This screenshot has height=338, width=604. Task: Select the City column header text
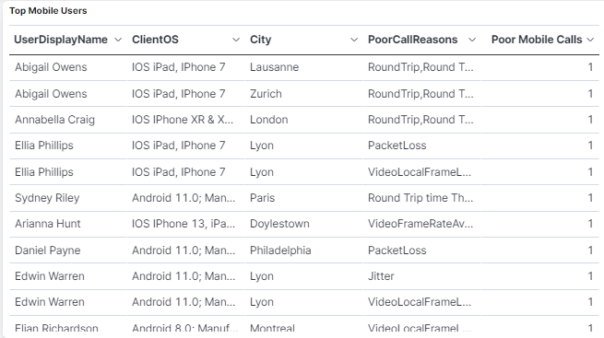coord(261,40)
